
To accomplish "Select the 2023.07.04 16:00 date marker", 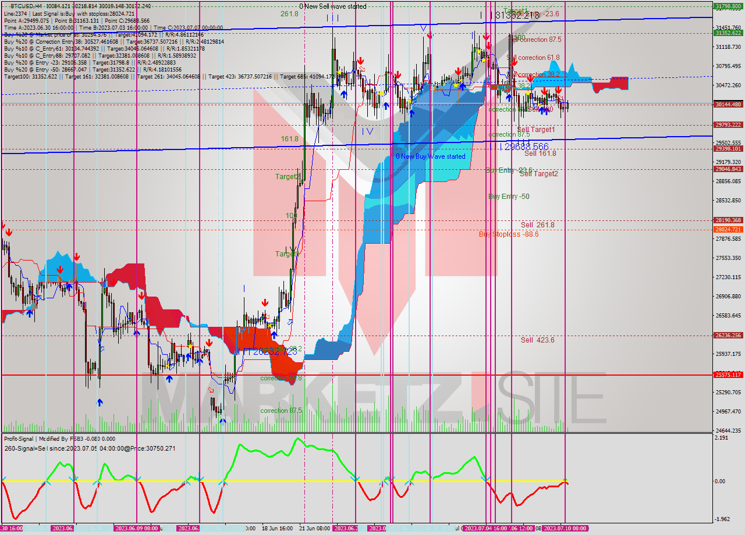I will (485, 528).
